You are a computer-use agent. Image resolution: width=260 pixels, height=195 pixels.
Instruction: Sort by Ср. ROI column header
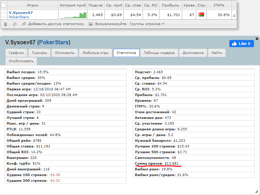pos(151,5)
